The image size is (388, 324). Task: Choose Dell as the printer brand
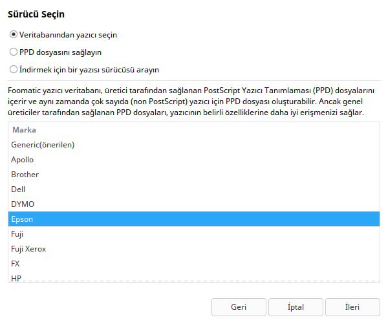pyautogui.click(x=18, y=189)
